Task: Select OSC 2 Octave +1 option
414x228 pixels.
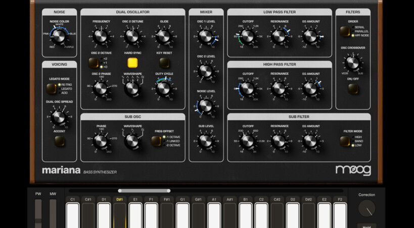Action: (x=104, y=63)
